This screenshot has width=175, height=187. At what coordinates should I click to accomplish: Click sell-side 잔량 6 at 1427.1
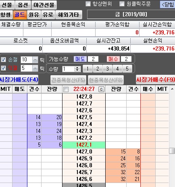tap(52, 145)
